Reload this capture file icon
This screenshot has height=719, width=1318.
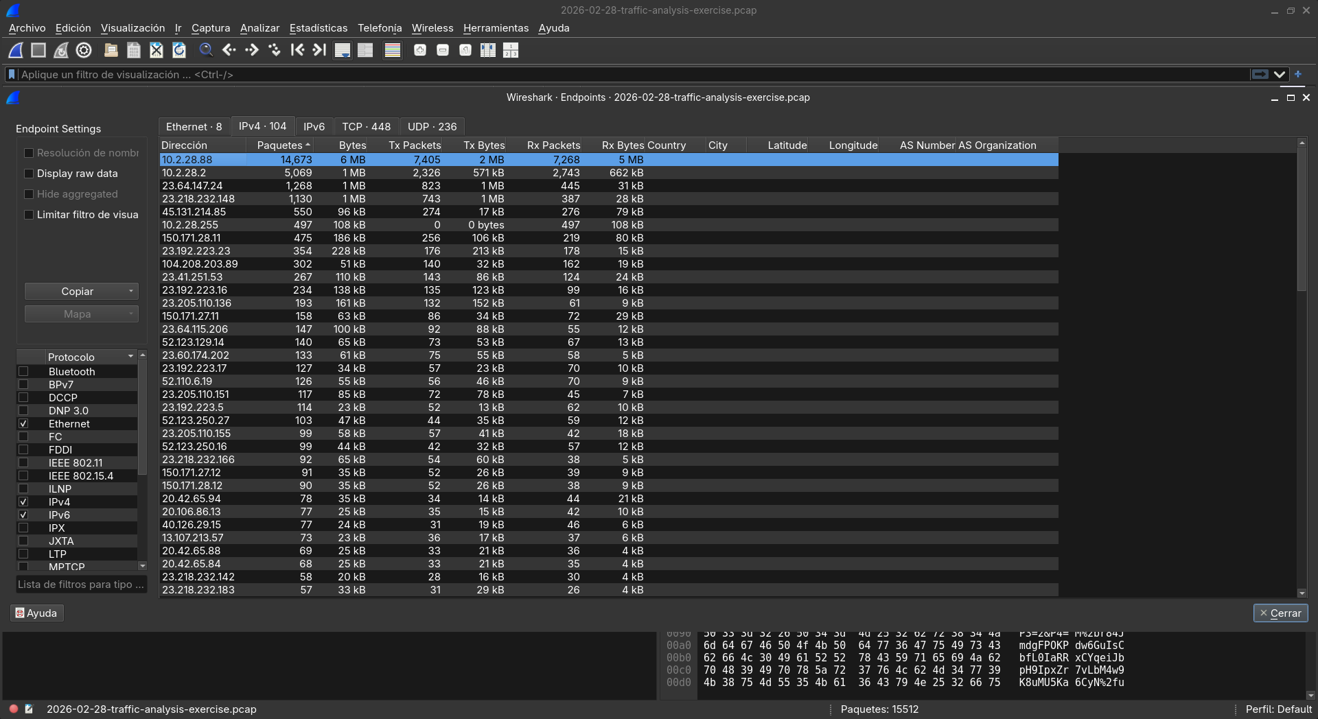[x=179, y=50]
